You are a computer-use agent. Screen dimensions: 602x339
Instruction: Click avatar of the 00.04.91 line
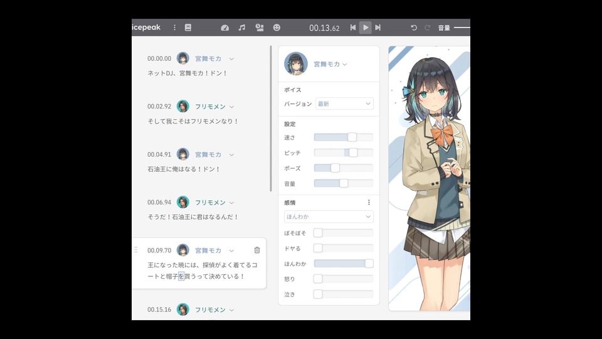click(182, 154)
